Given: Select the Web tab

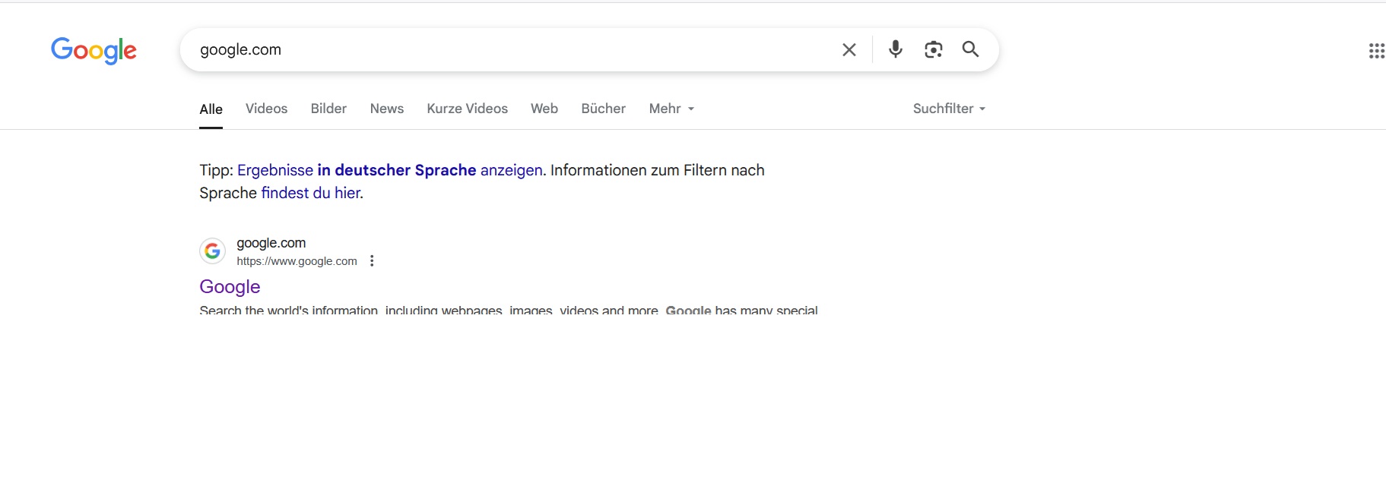Looking at the screenshot, I should click(544, 109).
